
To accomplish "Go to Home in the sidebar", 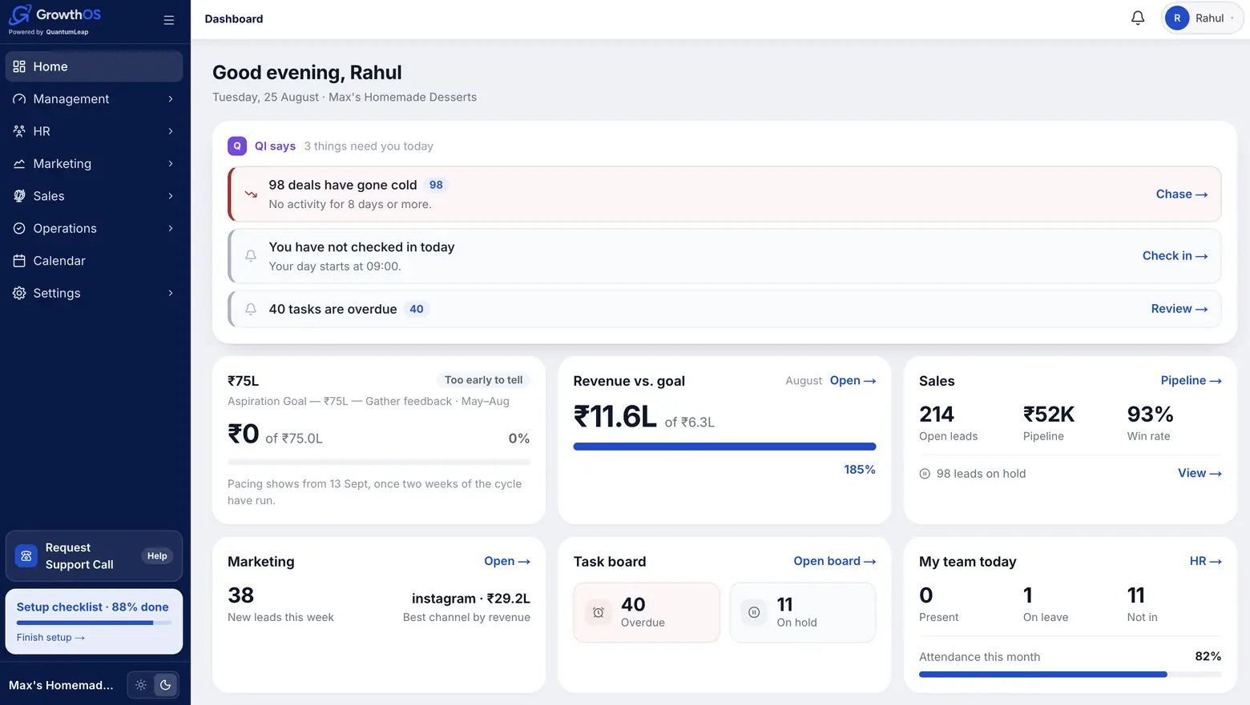I will click(x=94, y=66).
